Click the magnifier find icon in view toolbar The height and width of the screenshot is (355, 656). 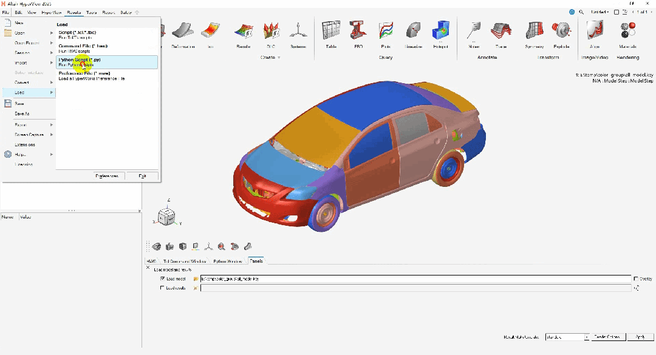point(221,246)
